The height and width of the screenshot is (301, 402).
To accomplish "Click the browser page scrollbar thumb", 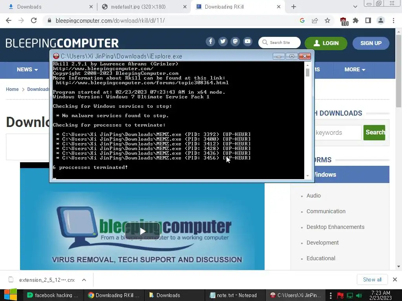I will [x=398, y=71].
